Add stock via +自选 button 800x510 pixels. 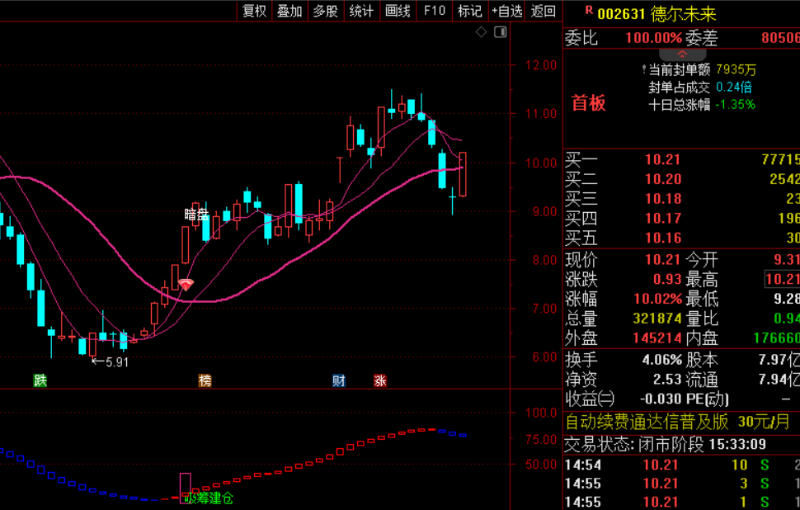[x=506, y=11]
